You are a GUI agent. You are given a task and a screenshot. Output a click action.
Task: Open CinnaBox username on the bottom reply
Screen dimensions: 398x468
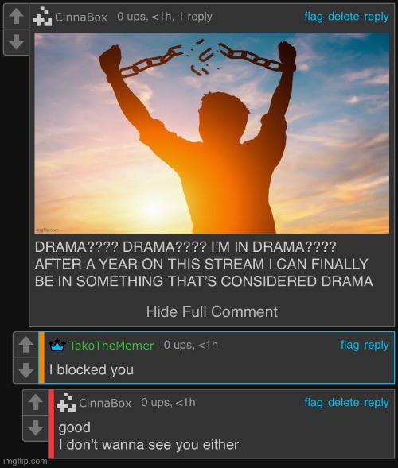(105, 403)
